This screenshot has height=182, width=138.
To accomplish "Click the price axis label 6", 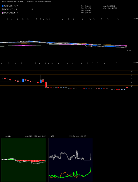I will click(132, 71).
